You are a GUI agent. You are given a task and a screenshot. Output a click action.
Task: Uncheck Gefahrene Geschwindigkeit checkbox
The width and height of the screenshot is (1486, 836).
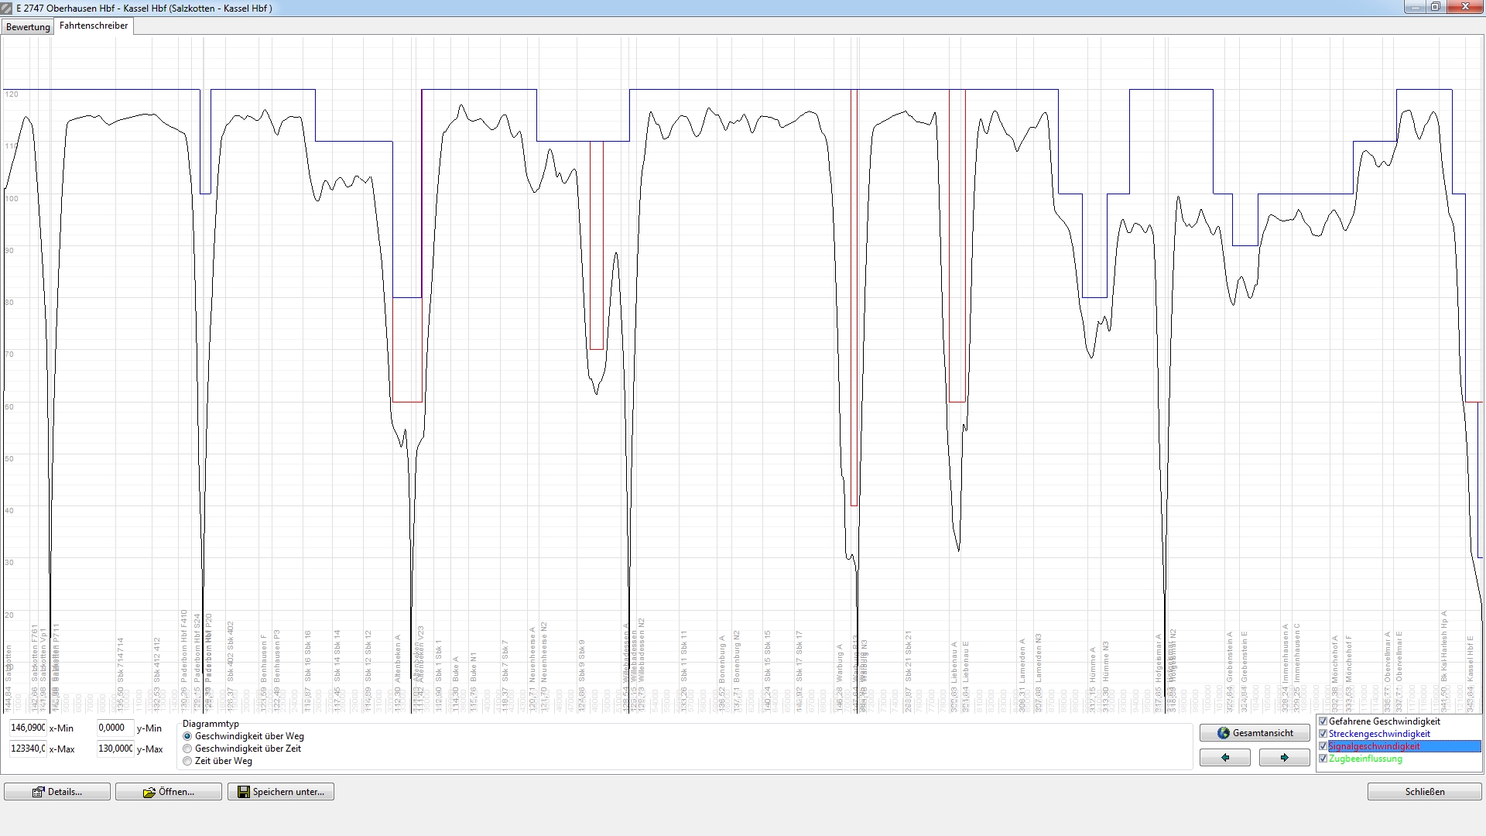pos(1323,721)
